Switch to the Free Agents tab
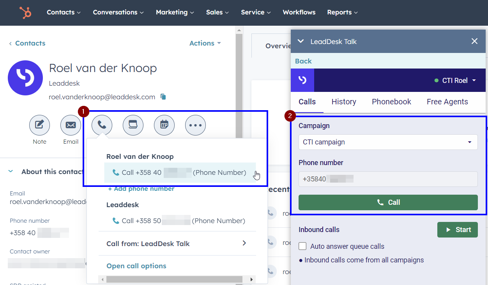 [447, 102]
